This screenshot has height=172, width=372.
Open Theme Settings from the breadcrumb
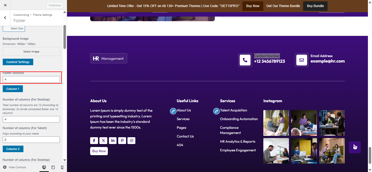pos(42,15)
